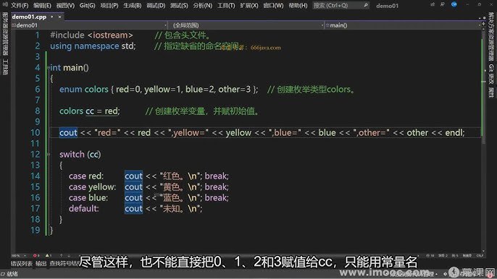
Task: Click line number 19 in the gutter
Action: [x=35, y=231]
